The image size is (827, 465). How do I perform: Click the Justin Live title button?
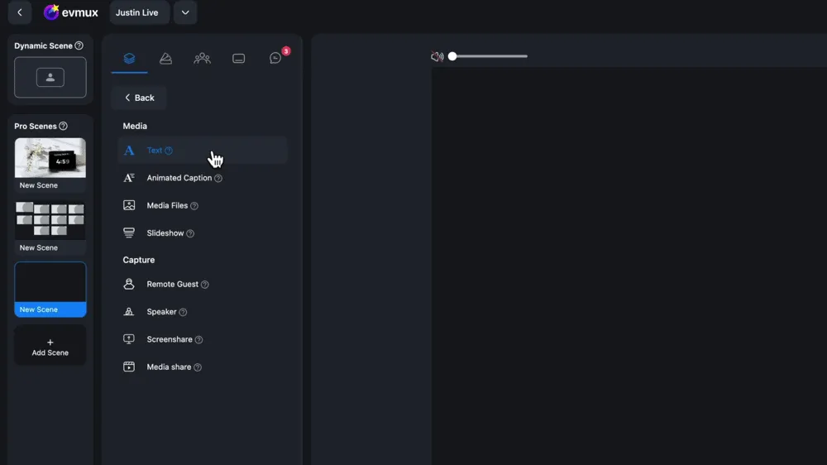(139, 12)
